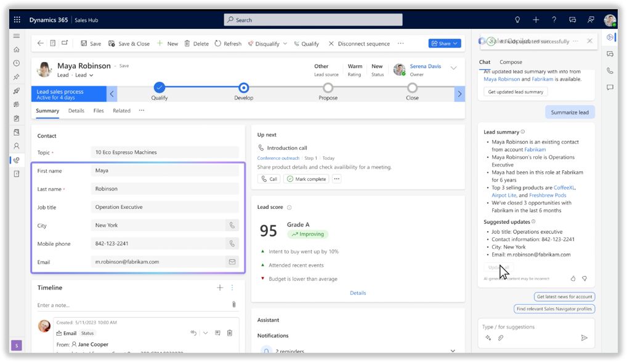This screenshot has width=627, height=362.
Task: Open the app launcher waffle menu
Action: click(x=17, y=20)
